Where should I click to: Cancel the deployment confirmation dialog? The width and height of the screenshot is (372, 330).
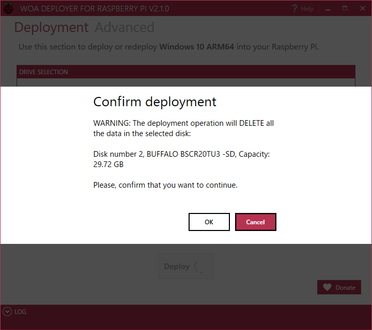(256, 222)
